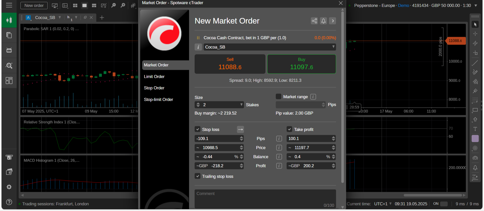Click the order dialog vertical scrollbar

tap(342, 97)
